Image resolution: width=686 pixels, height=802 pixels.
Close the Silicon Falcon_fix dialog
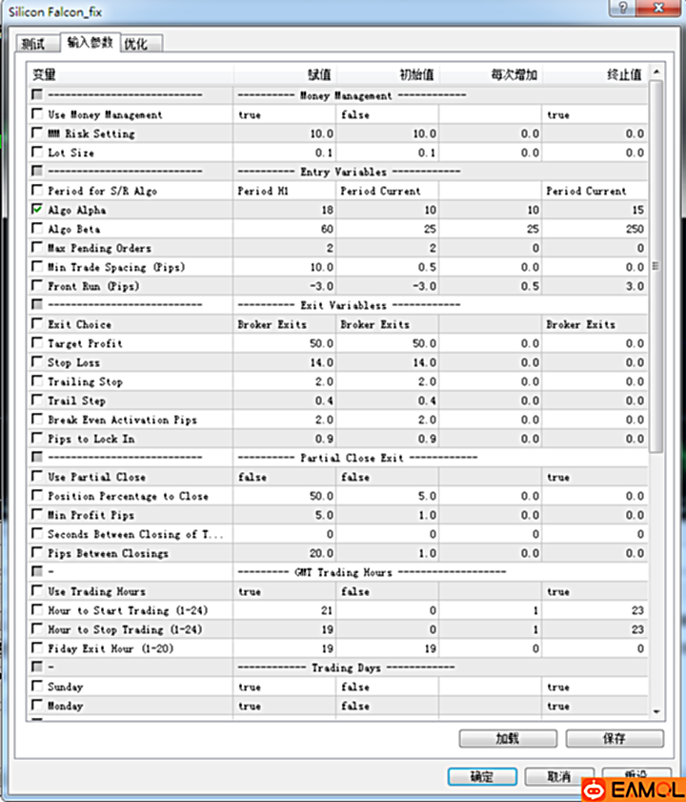click(x=660, y=9)
